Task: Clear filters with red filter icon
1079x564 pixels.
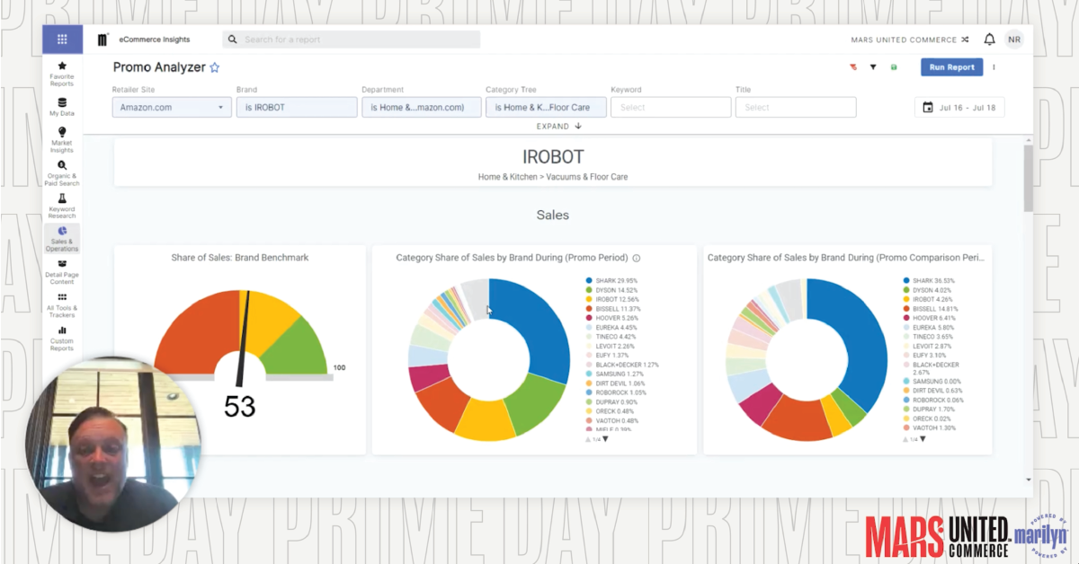Action: 853,67
